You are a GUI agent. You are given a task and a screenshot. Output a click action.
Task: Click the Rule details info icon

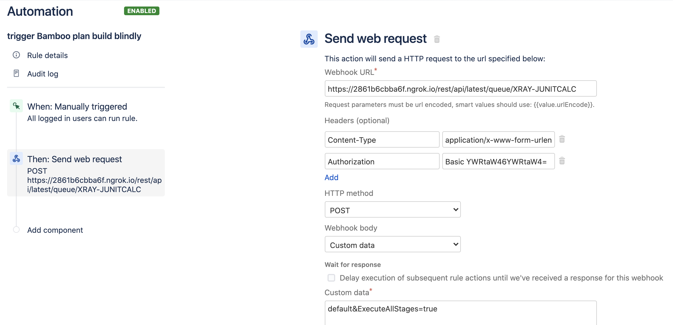pyautogui.click(x=16, y=55)
